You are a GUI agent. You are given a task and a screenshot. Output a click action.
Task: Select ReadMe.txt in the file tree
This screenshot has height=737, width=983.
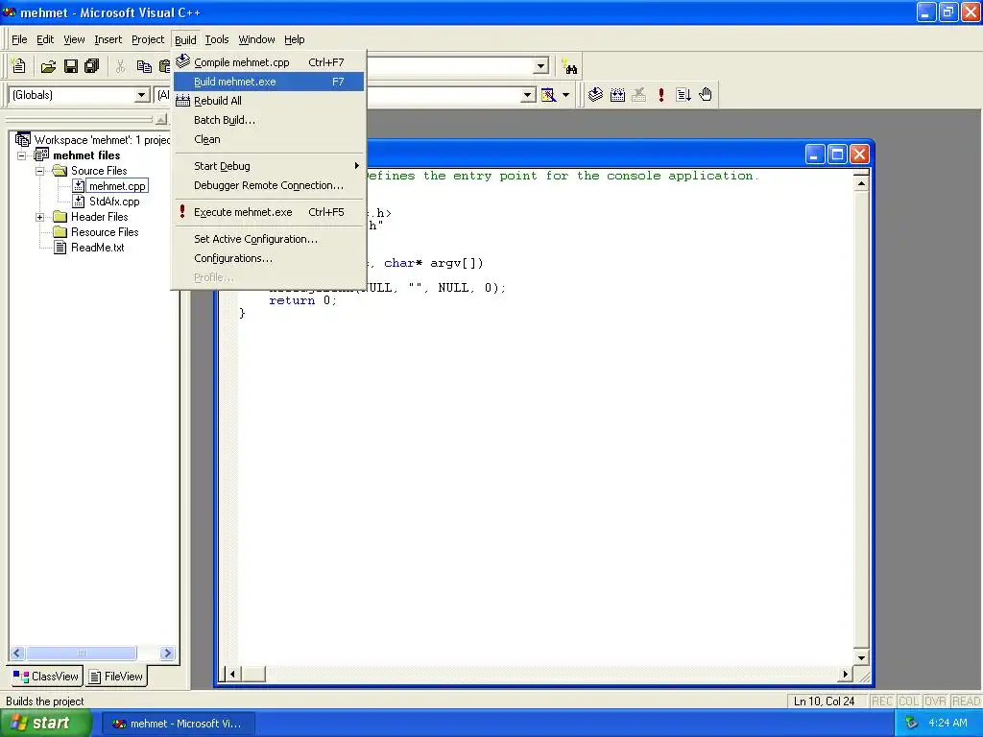[97, 248]
